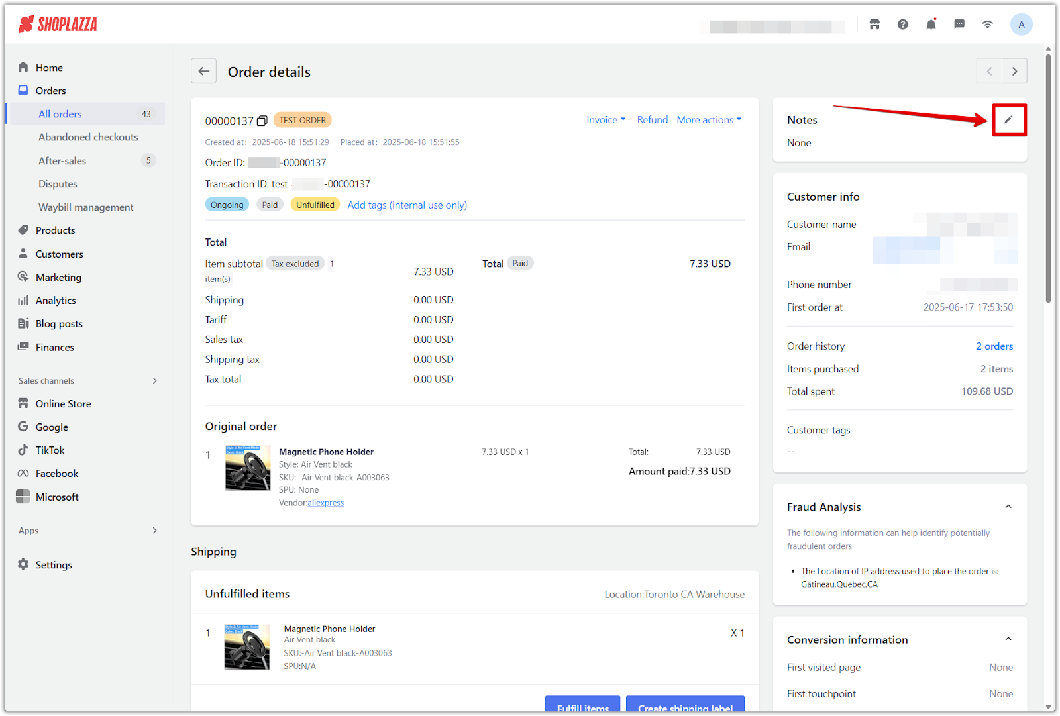Click Add tags (internal use only)
This screenshot has width=1060, height=716.
tap(407, 205)
